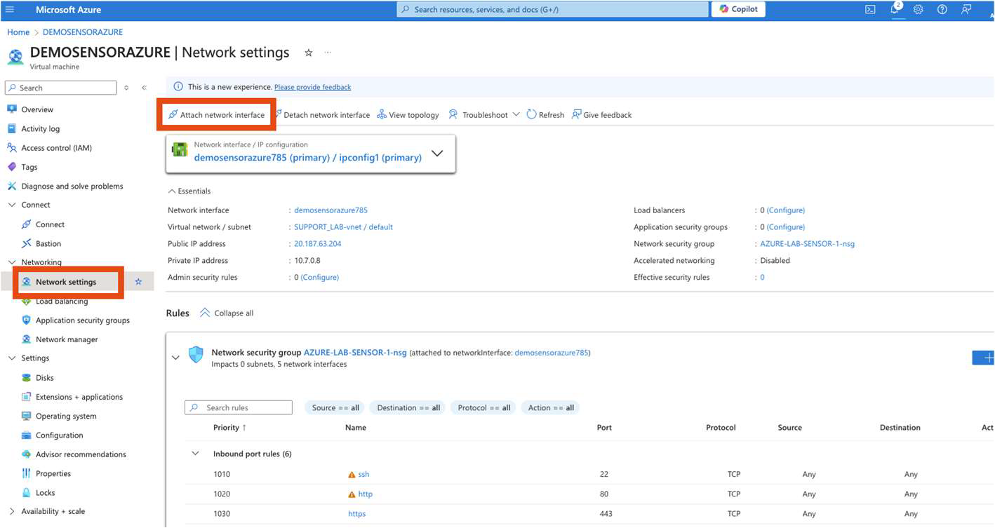Expand the Network interface IP configuration dropdown
The width and height of the screenshot is (995, 528).
[437, 153]
